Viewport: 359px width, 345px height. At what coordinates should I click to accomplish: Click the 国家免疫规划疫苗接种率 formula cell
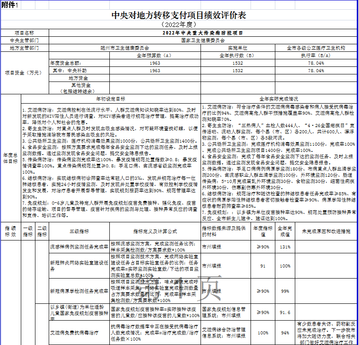click(155, 312)
